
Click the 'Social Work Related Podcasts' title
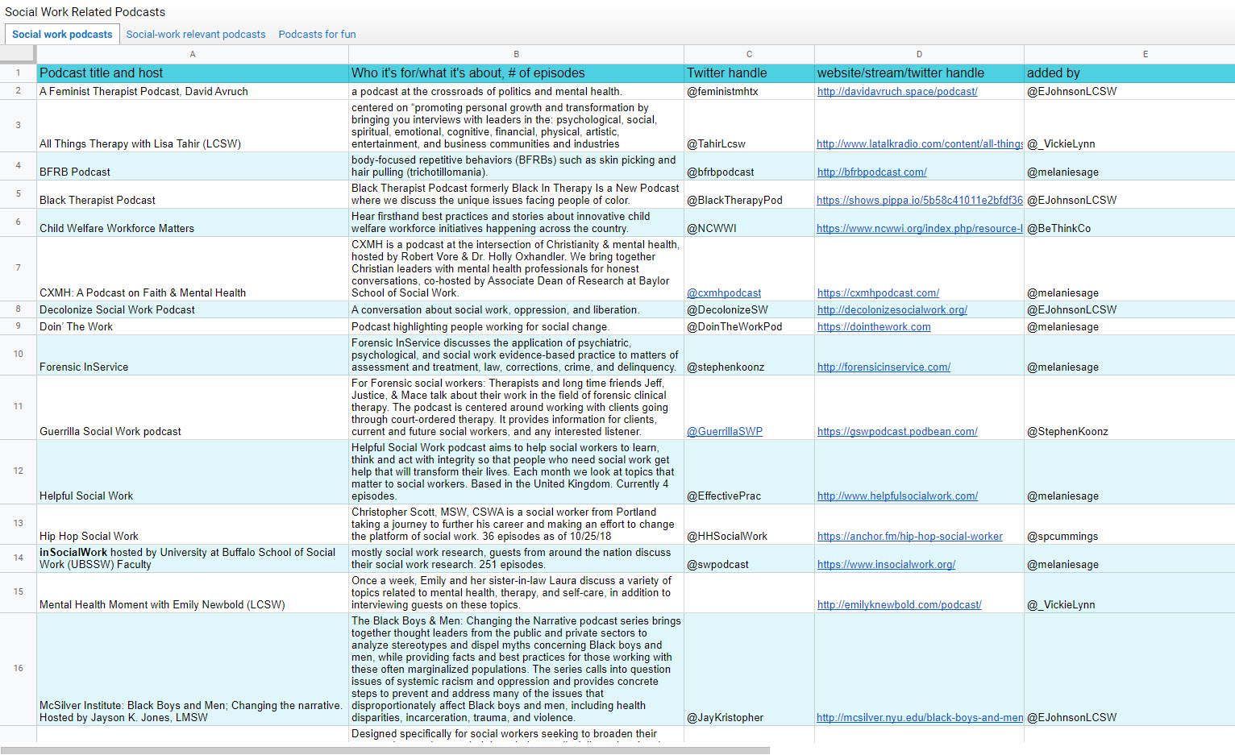(x=85, y=12)
